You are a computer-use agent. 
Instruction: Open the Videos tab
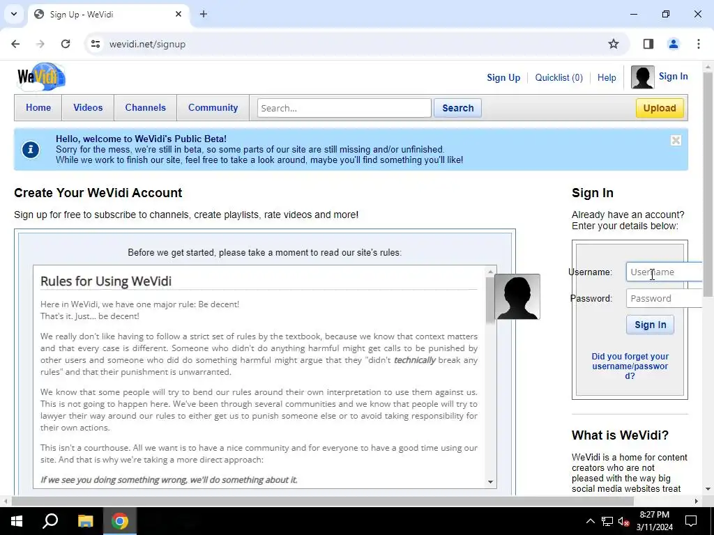88,108
